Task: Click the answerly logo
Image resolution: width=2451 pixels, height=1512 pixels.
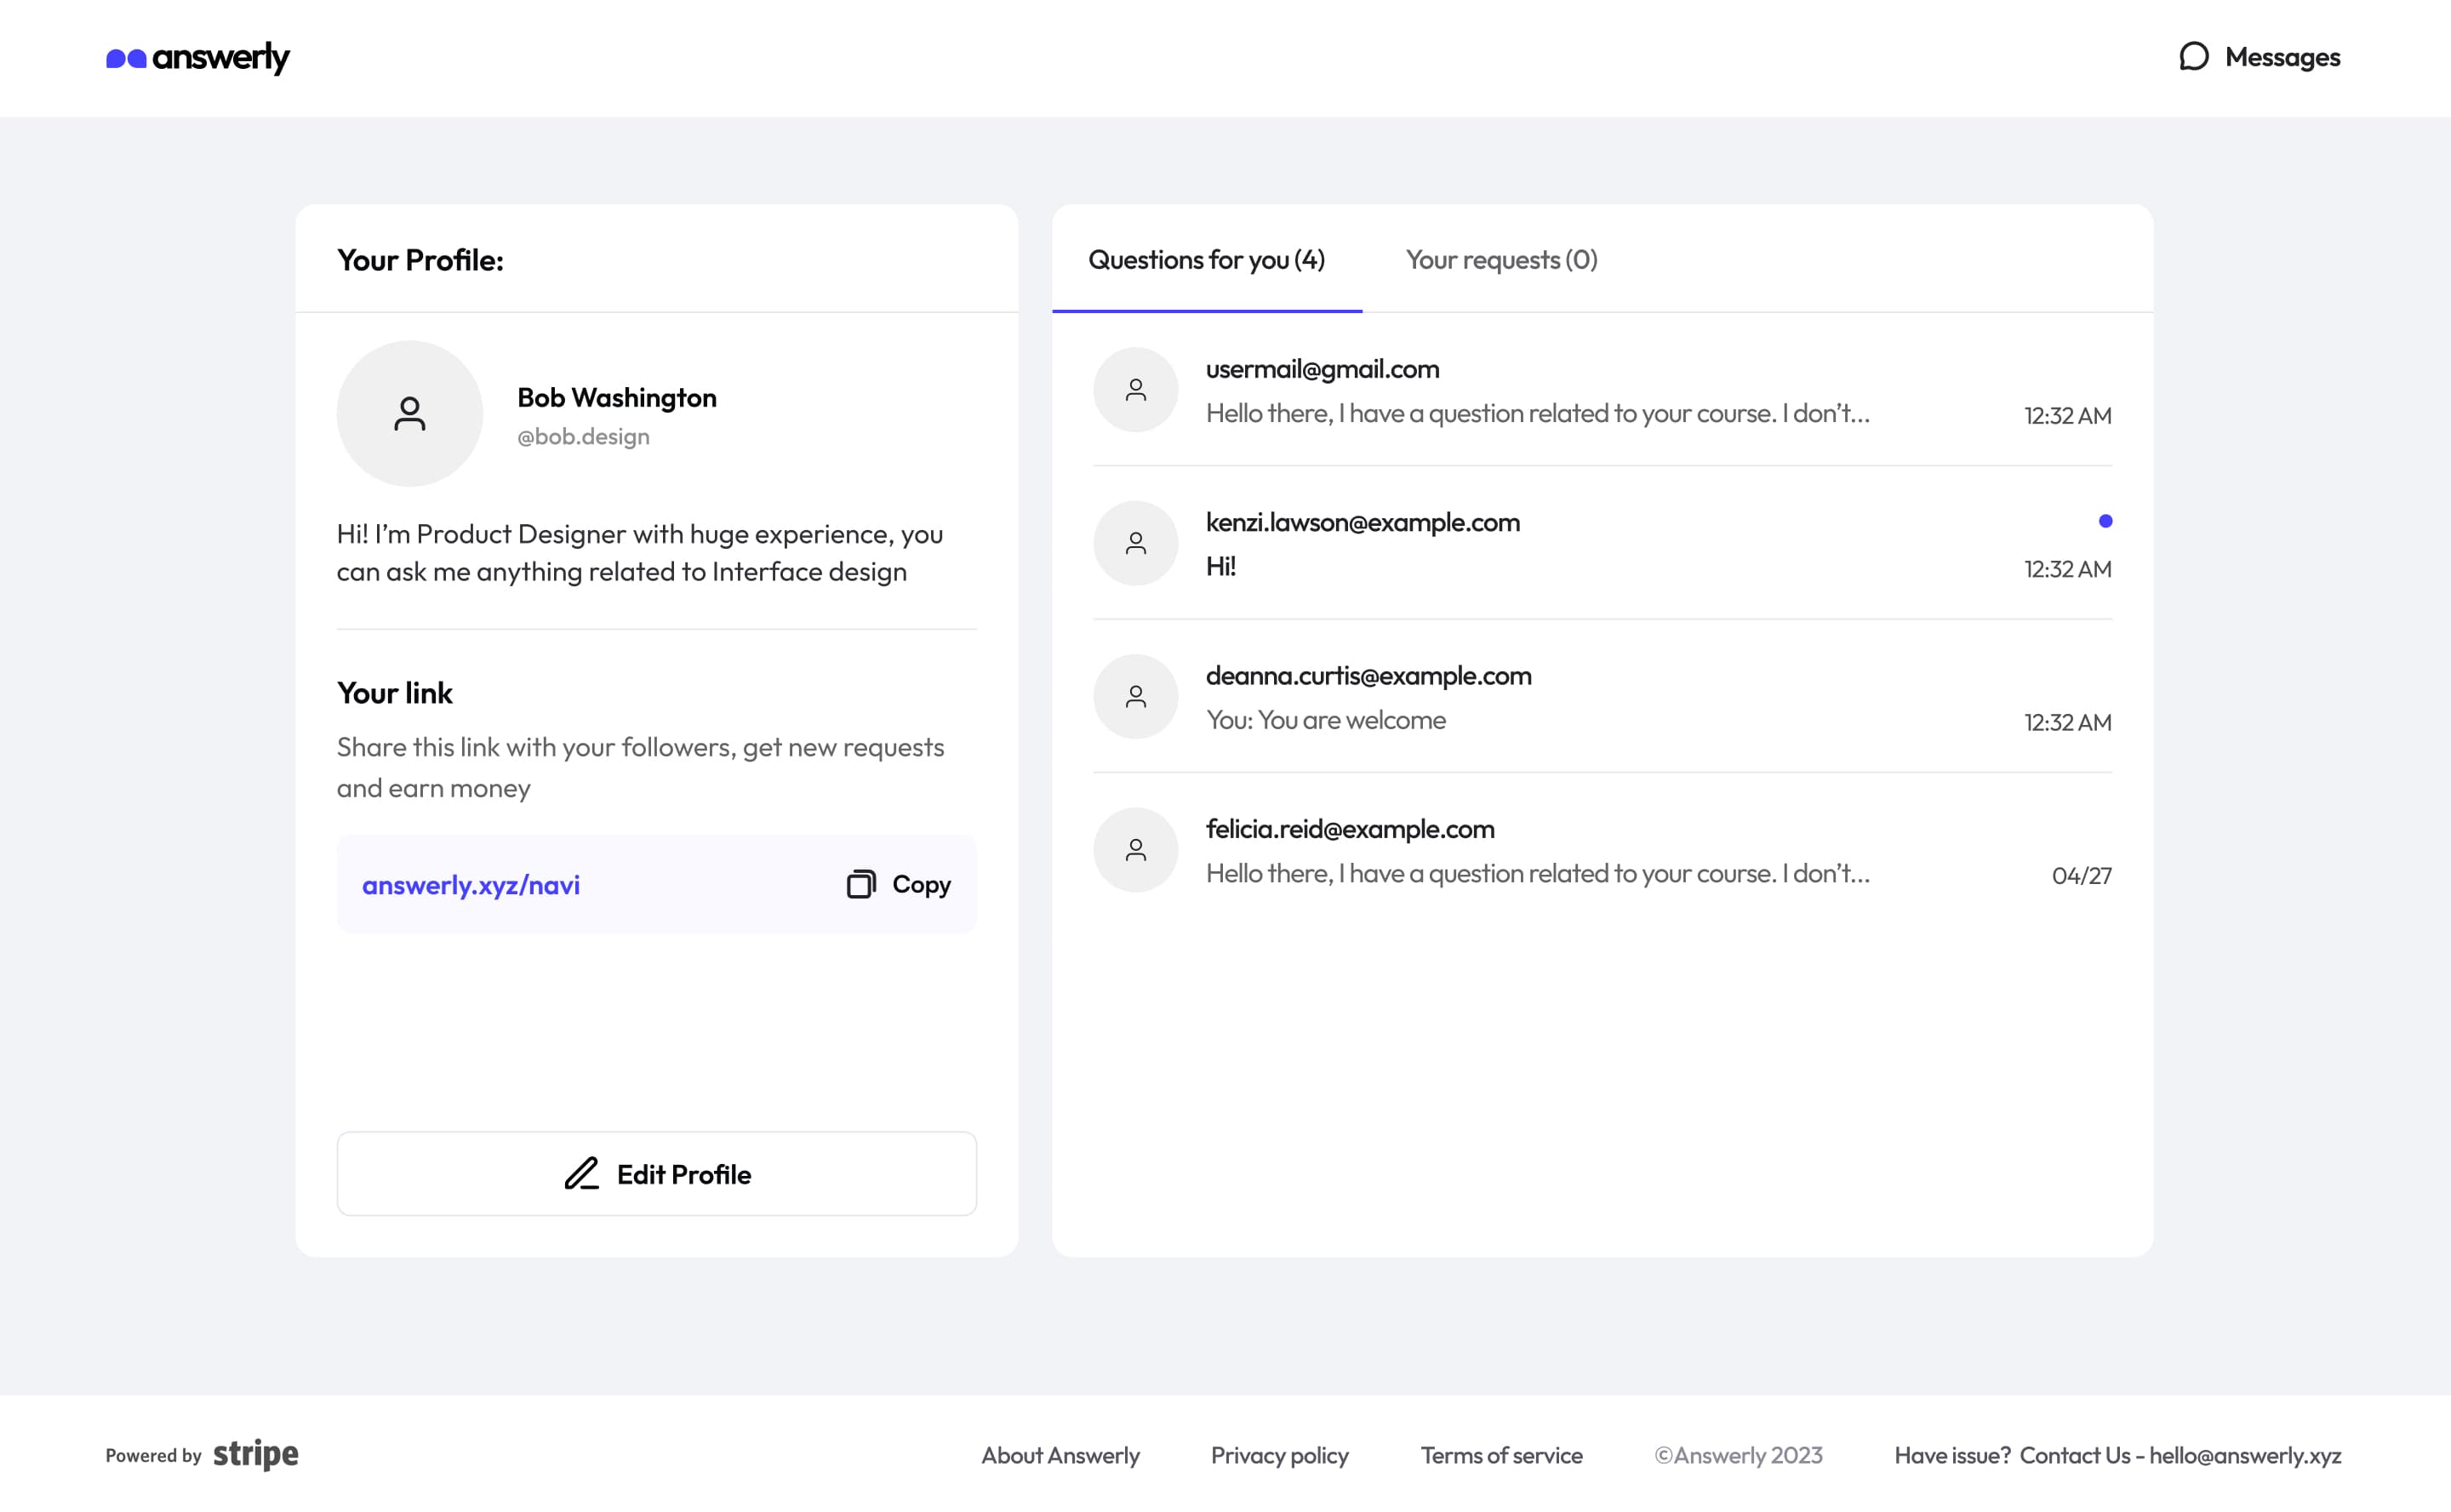Action: point(198,58)
